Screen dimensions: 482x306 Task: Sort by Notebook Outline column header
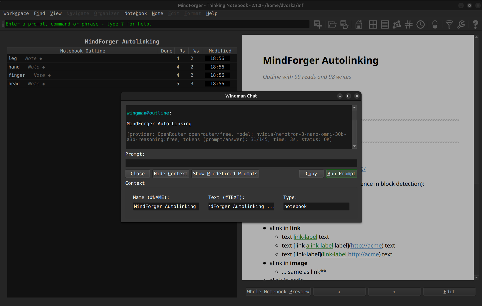(x=83, y=51)
